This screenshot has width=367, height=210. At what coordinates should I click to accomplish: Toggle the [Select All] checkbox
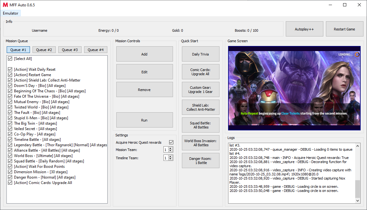click(x=10, y=58)
